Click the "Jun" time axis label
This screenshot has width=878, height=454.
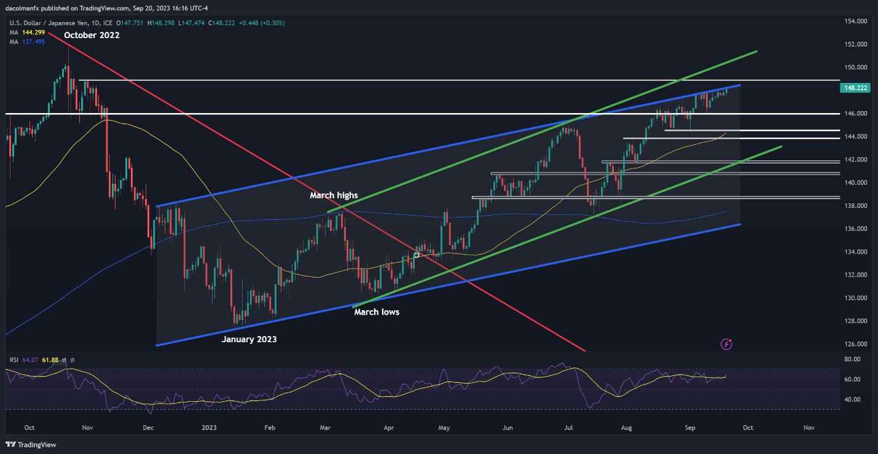[508, 426]
